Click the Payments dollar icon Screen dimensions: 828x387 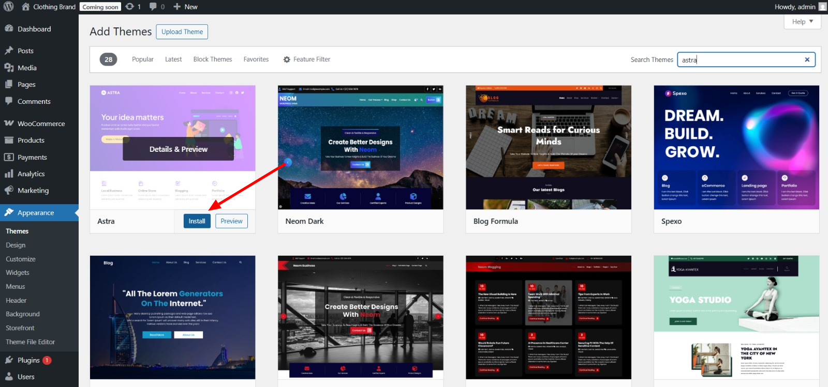[x=9, y=157]
